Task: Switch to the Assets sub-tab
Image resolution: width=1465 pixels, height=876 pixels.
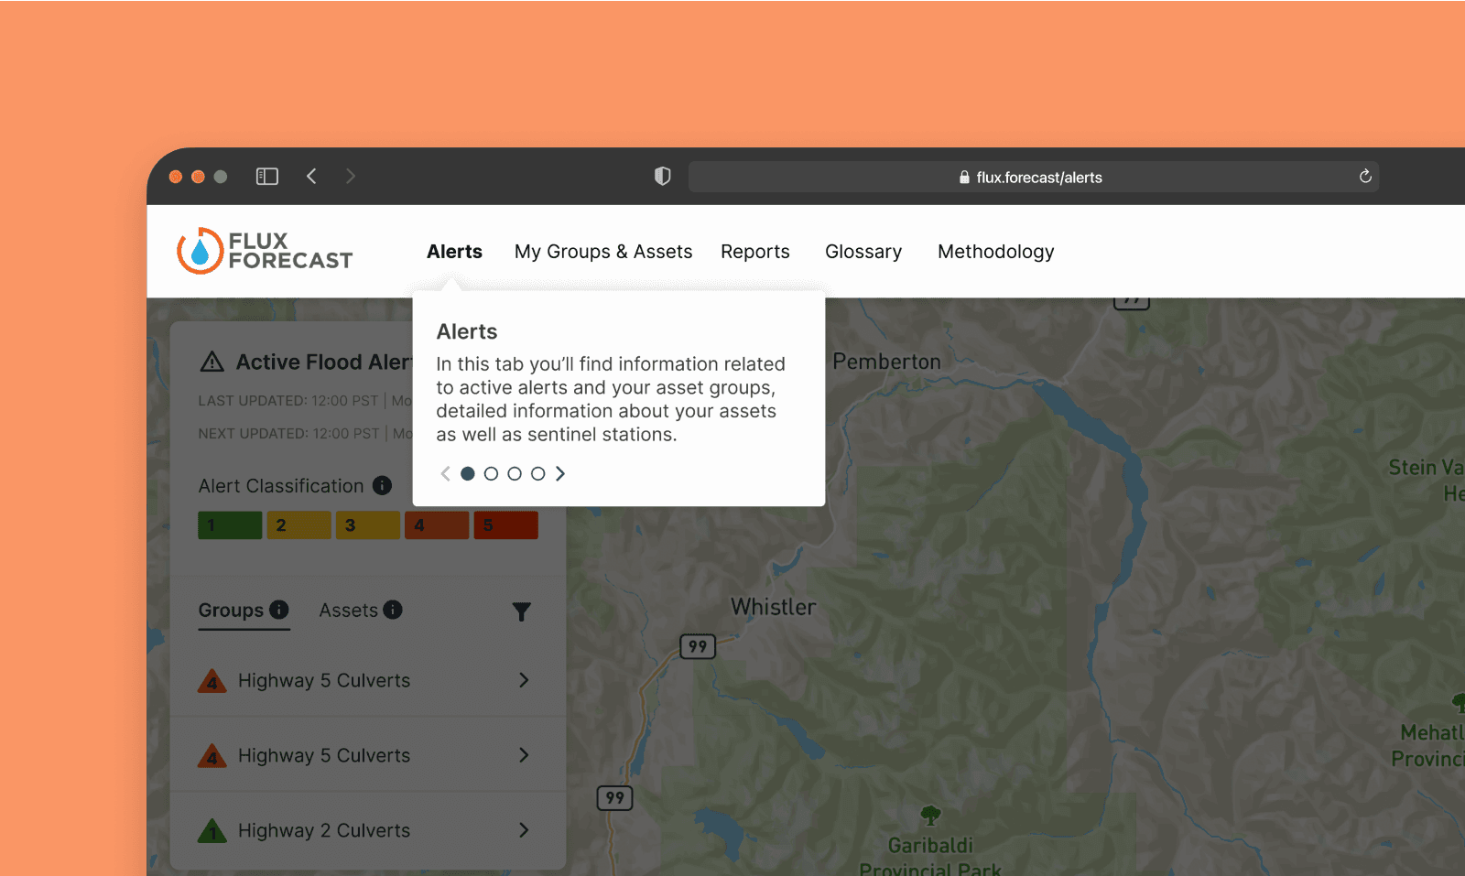Action: click(x=349, y=611)
